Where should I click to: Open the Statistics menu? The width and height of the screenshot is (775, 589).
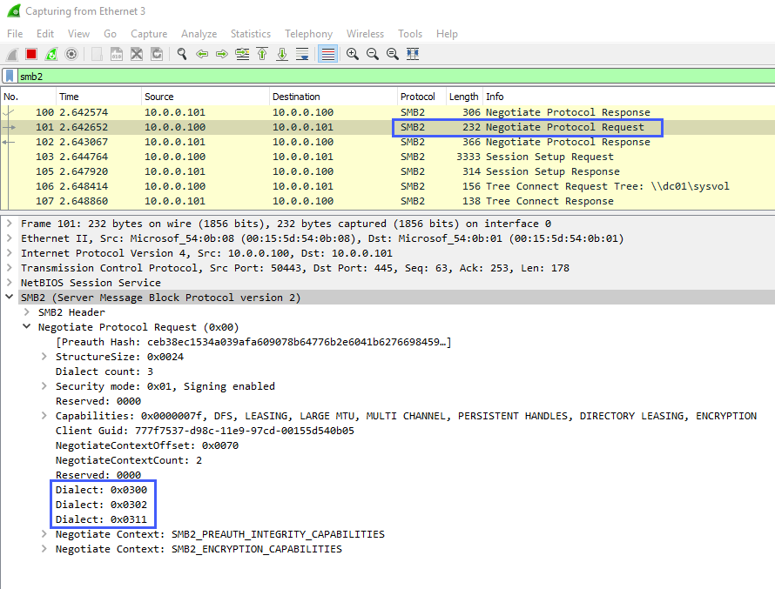click(x=251, y=34)
